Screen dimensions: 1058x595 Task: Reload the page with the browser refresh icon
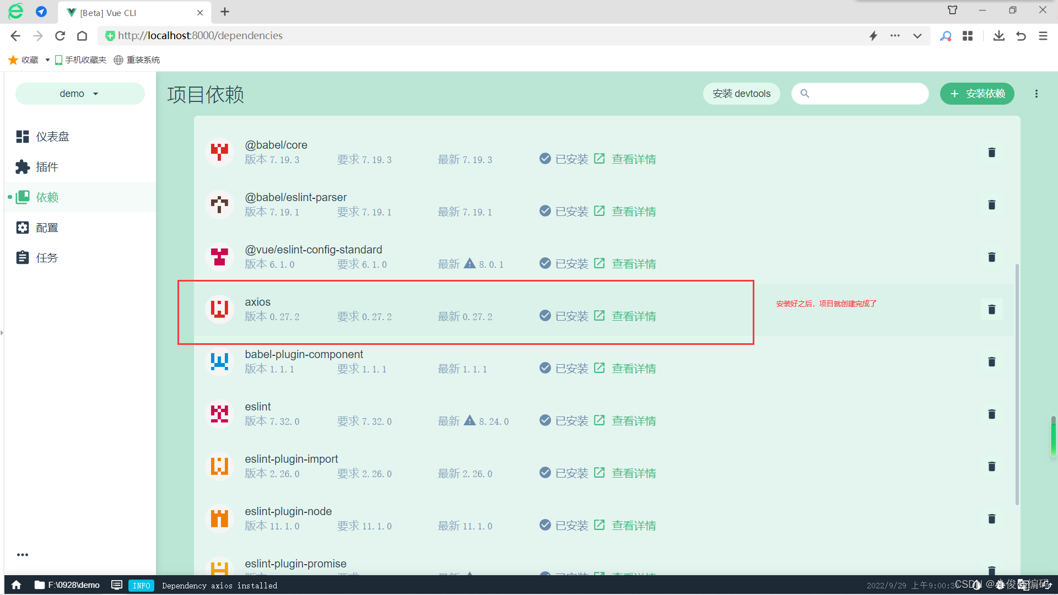pyautogui.click(x=60, y=36)
